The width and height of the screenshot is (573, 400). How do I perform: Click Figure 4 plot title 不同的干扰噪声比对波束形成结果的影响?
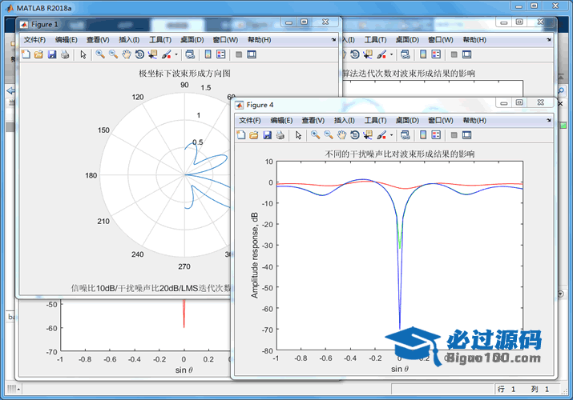coord(399,154)
